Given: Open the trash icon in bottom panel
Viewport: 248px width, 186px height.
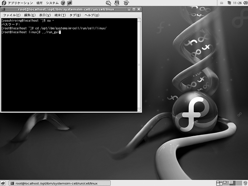Looking at the screenshot, I should [245, 183].
